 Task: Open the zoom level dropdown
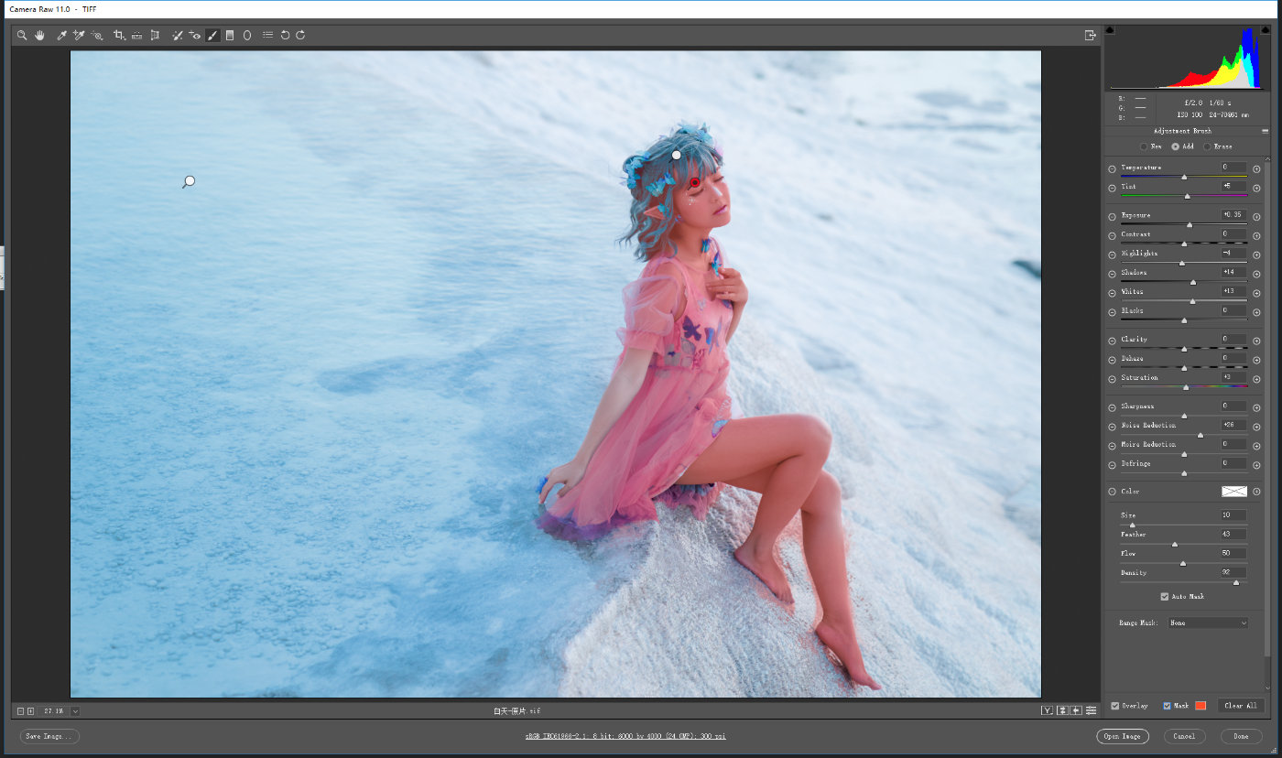[75, 711]
